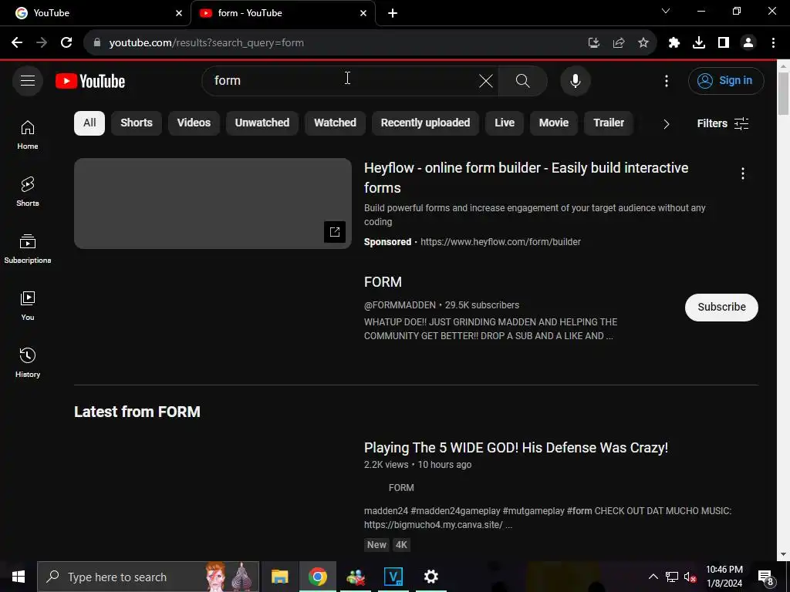
Task: Toggle Chrome side panel
Action: (723, 43)
